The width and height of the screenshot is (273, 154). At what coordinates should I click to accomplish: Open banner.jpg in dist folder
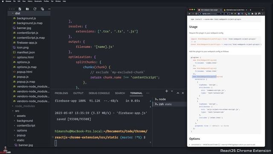coord(29,28)
